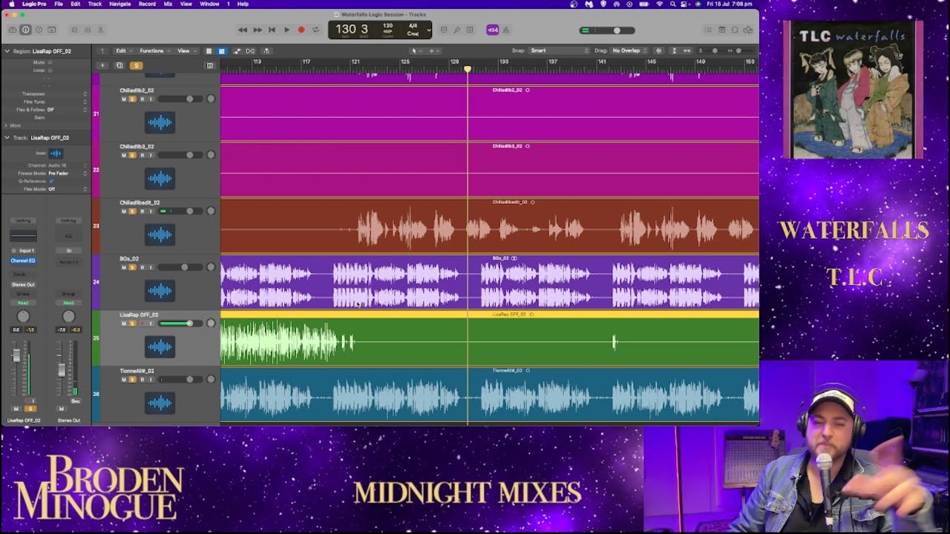Toggle the Metronome button
The width and height of the screenshot is (950, 534).
[506, 30]
